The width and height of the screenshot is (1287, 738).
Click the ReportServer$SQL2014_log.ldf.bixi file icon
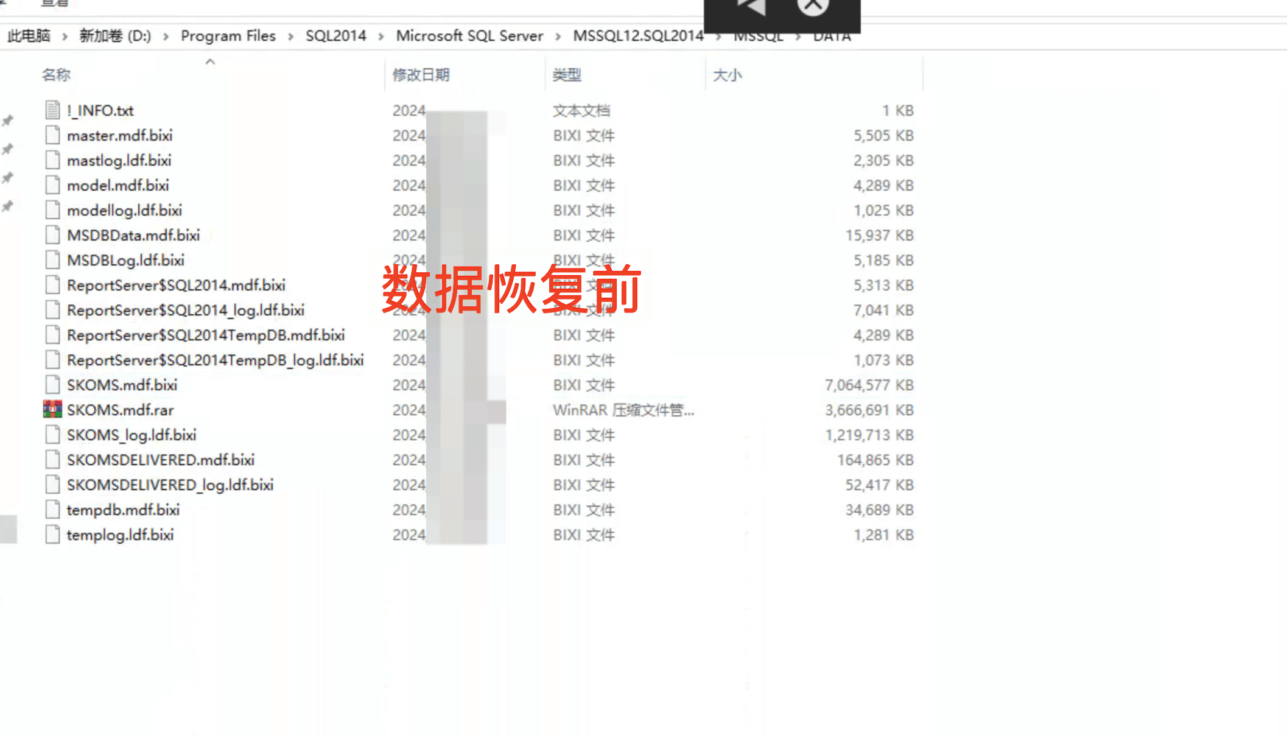[x=52, y=310]
